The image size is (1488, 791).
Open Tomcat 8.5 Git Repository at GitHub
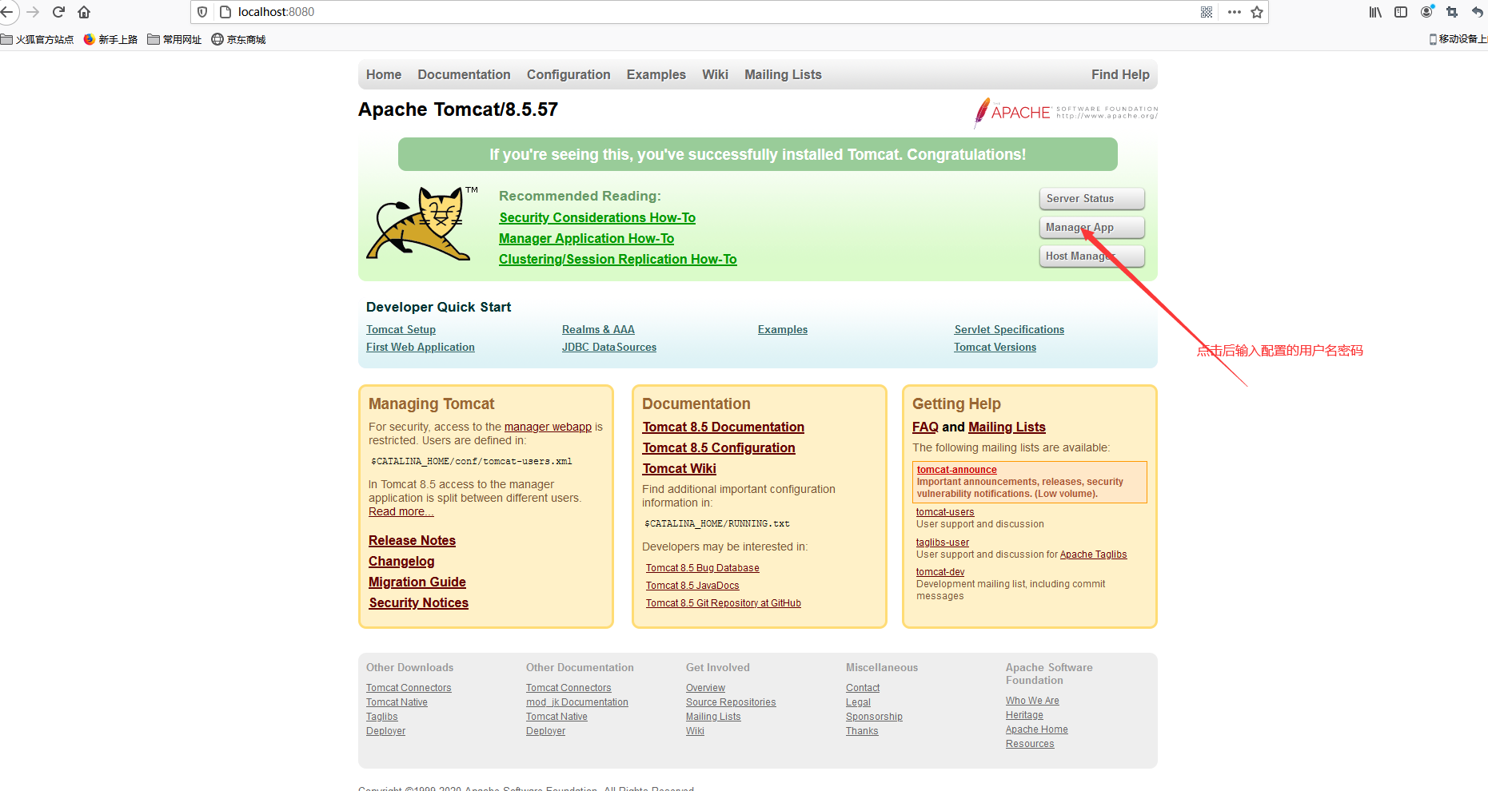[724, 603]
